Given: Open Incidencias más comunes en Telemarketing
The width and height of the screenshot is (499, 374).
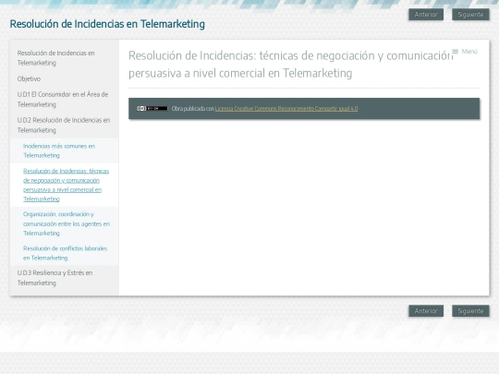Looking at the screenshot, I should click(x=59, y=151).
